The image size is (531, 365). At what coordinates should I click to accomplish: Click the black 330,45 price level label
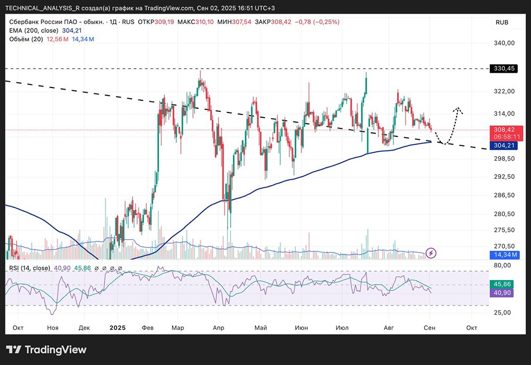coord(504,68)
